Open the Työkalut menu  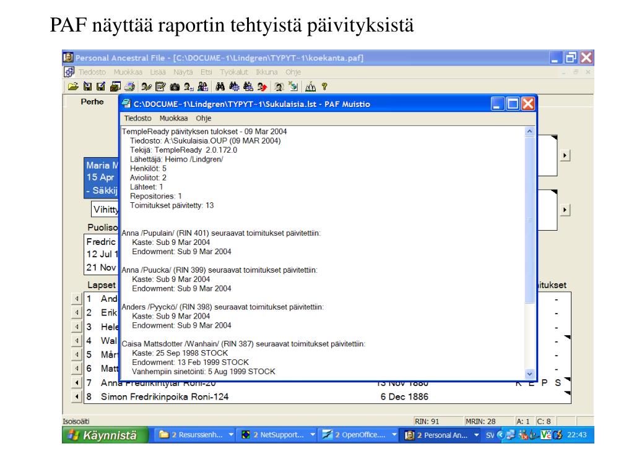(233, 72)
